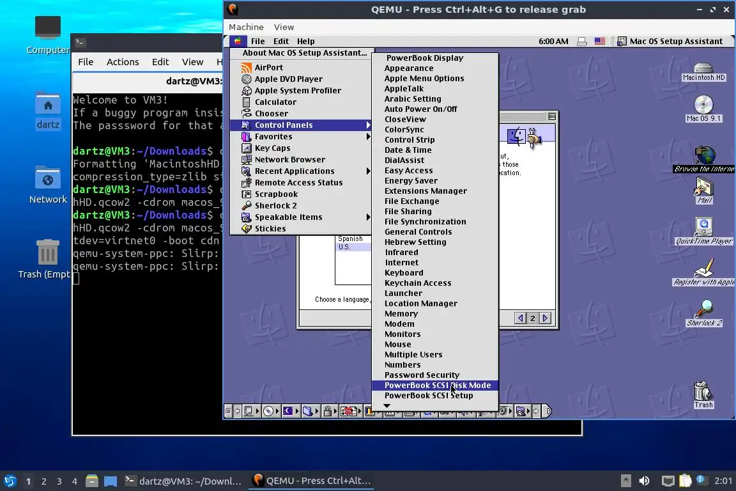
Task: Click the Linux start menu icon
Action: 10,481
